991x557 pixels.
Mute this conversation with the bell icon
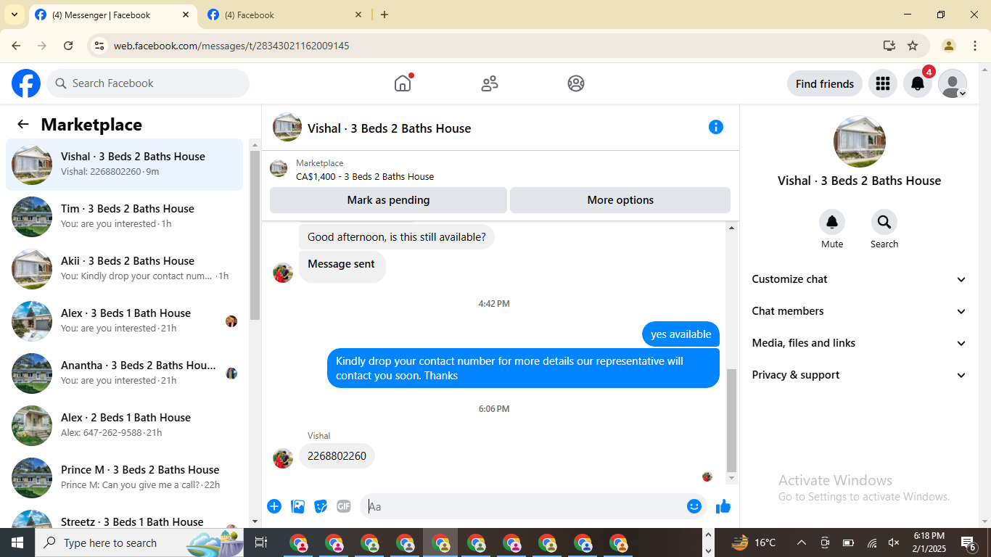pyautogui.click(x=832, y=222)
